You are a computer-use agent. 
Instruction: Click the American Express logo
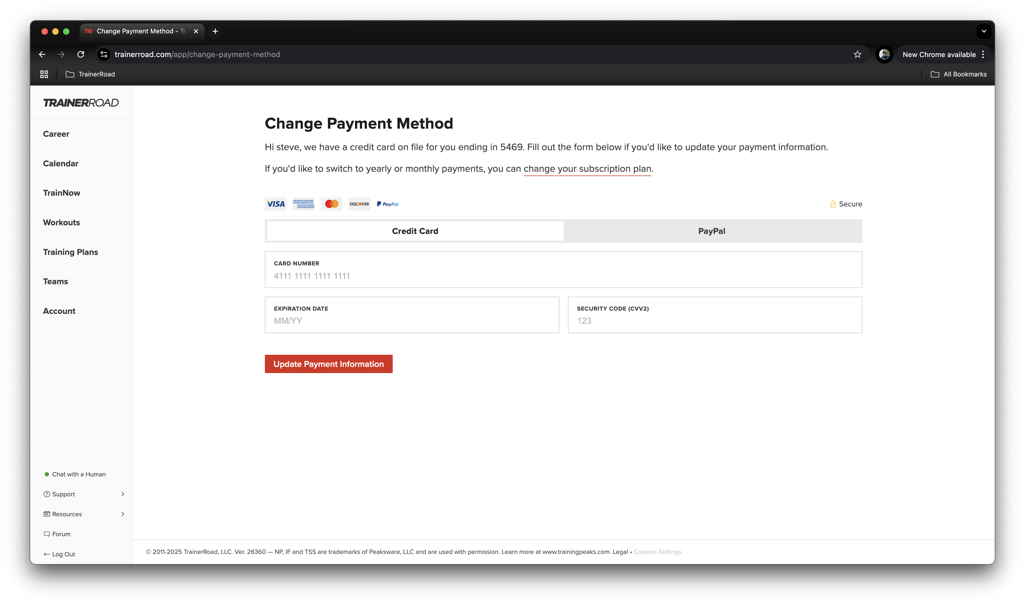coord(304,204)
